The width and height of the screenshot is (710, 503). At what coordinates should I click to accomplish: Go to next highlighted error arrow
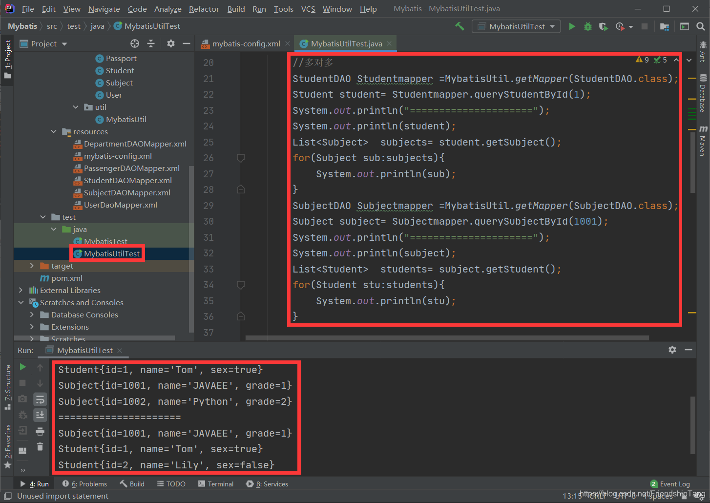pos(689,60)
